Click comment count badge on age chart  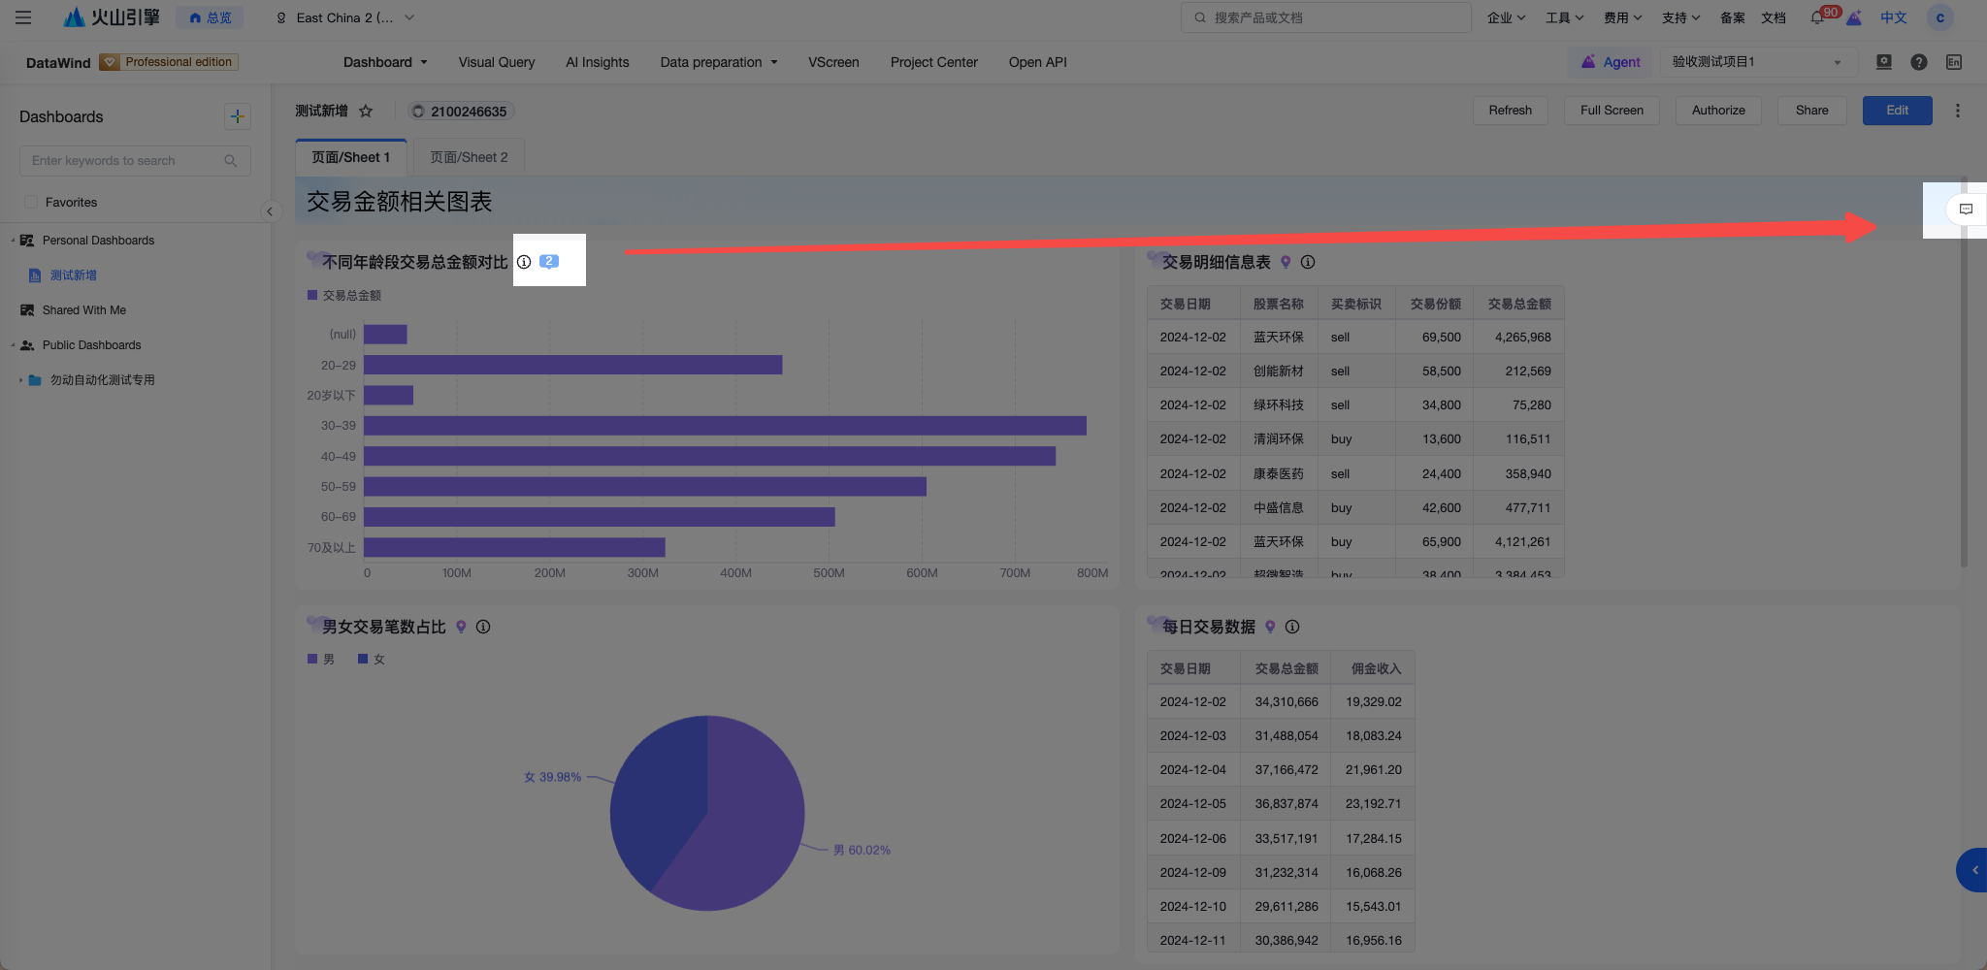pos(549,261)
